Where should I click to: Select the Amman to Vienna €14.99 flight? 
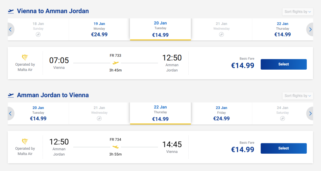point(284,148)
